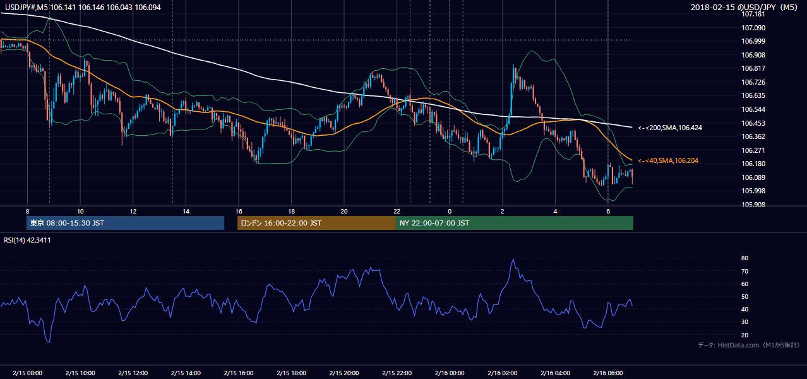This screenshot has height=379, width=807.
Task: Click the RSI 40 level label
Action: click(x=745, y=309)
